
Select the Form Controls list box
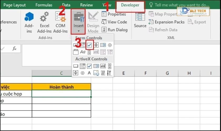[x=103, y=45]
